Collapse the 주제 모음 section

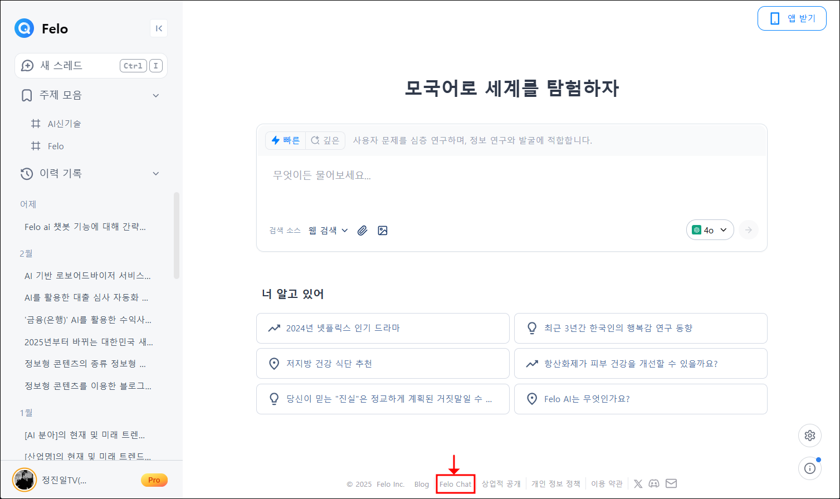tap(156, 96)
